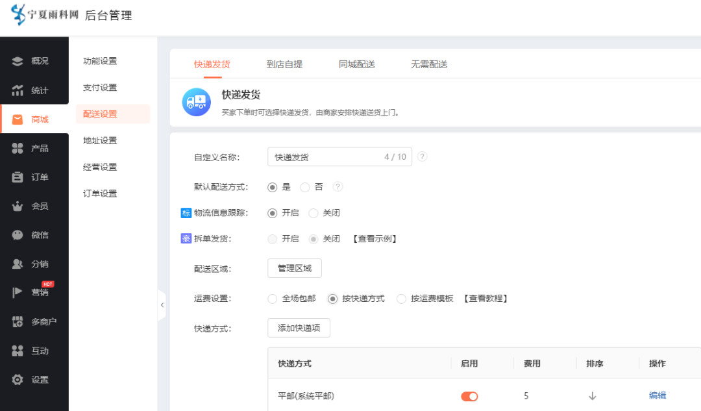This screenshot has width=701, height=411.
Task: Open the 多商户 multi-merchant icon
Action: click(x=18, y=321)
